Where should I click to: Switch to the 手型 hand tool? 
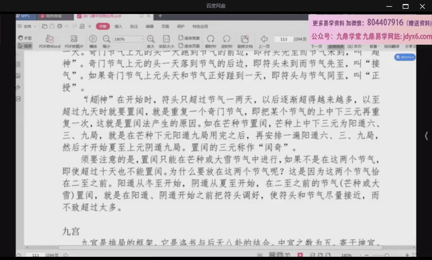(25, 38)
